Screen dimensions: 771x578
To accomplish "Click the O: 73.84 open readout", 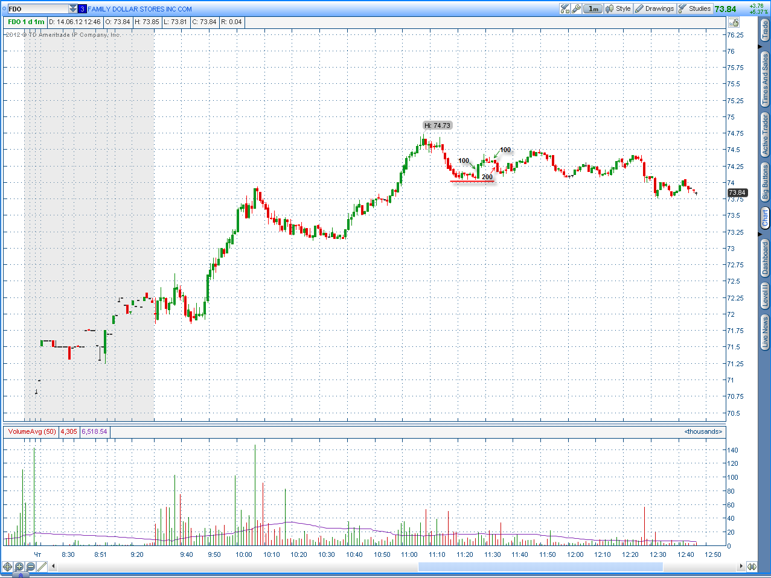I will (x=118, y=22).
